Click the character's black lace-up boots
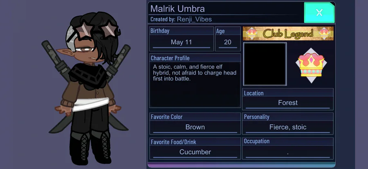Viewport: 368px width, 169px height. tap(90, 147)
